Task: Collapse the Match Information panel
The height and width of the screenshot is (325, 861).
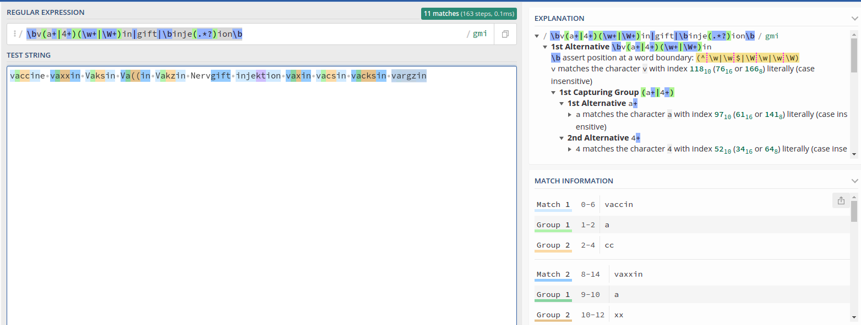Action: pyautogui.click(x=854, y=181)
